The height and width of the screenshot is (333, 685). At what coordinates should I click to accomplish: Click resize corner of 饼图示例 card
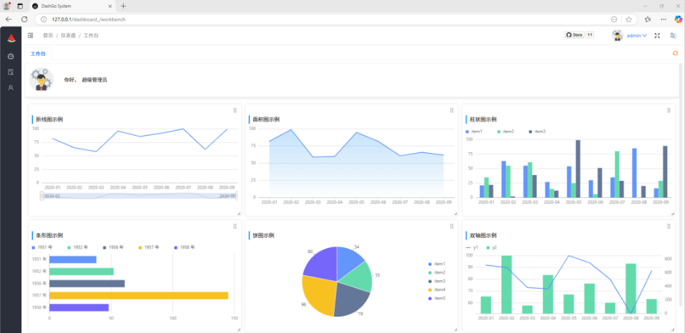(455, 329)
